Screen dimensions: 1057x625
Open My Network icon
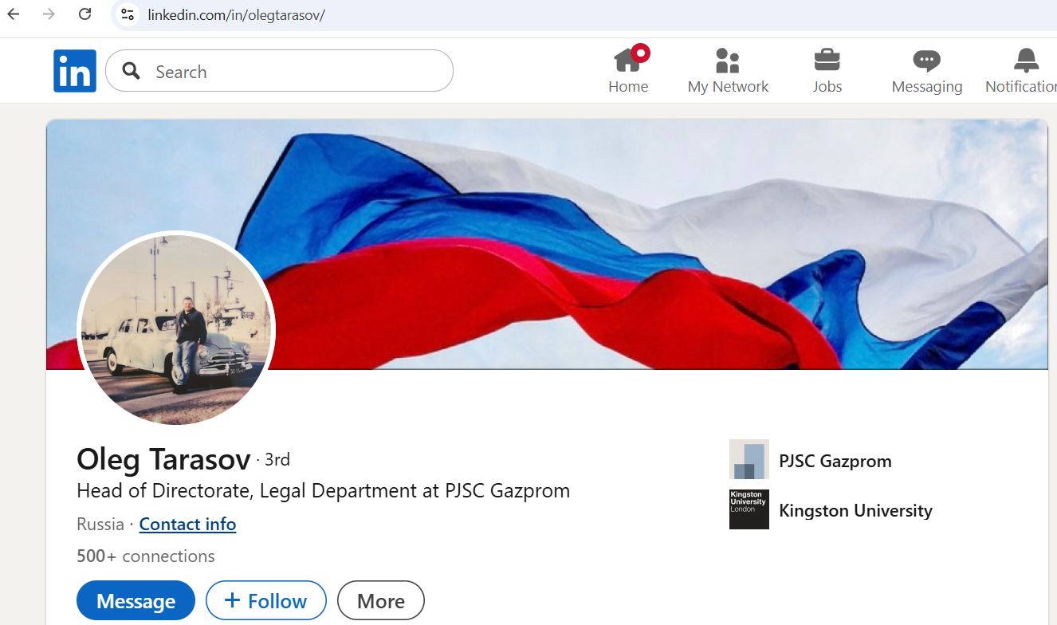click(727, 60)
